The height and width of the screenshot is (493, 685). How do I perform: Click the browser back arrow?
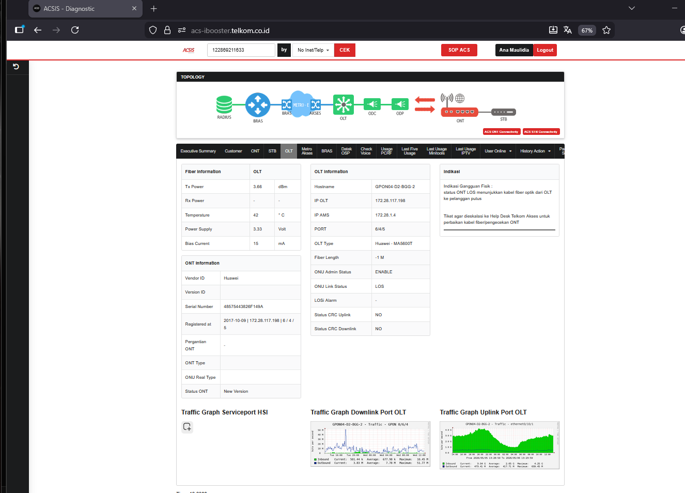click(38, 30)
